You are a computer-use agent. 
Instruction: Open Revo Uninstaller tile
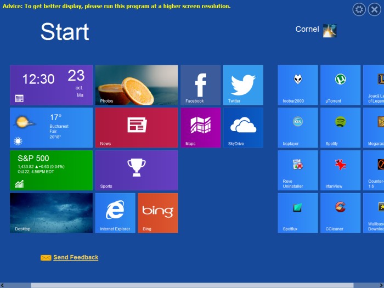[x=298, y=170]
